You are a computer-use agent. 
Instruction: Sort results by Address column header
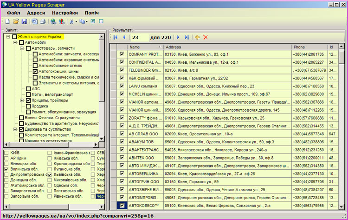pyautogui.click(x=227, y=47)
